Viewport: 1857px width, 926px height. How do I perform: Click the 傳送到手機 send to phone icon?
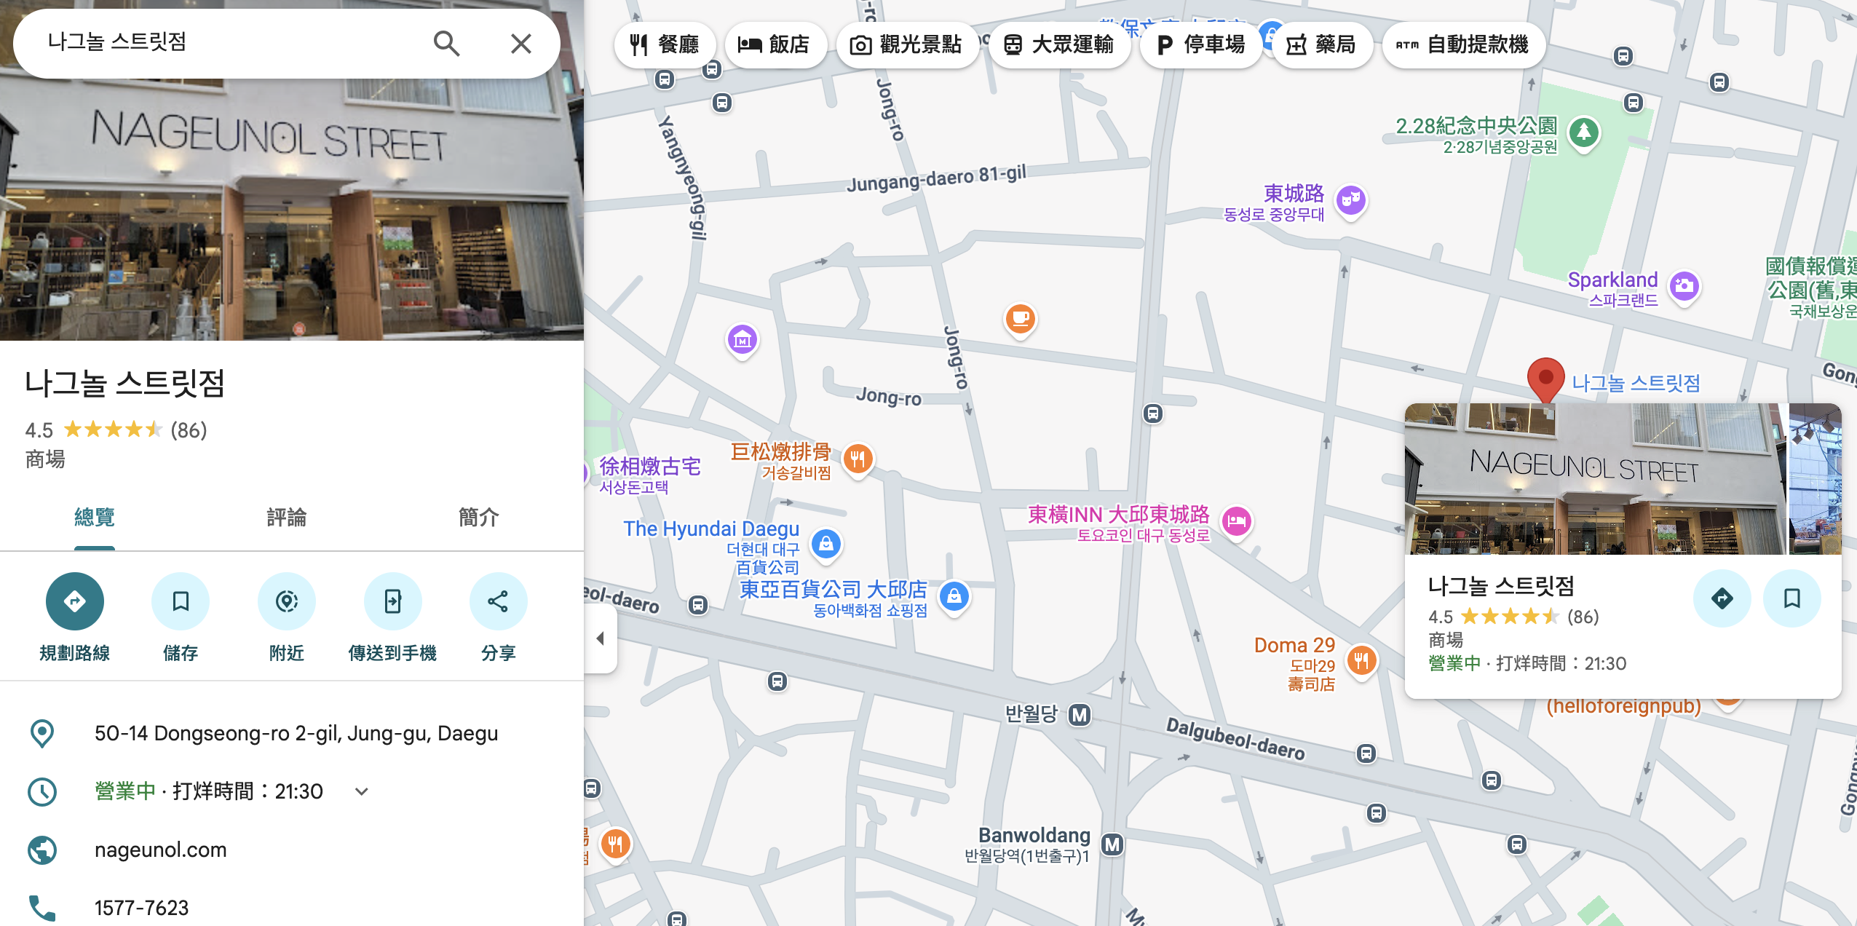[x=393, y=601]
